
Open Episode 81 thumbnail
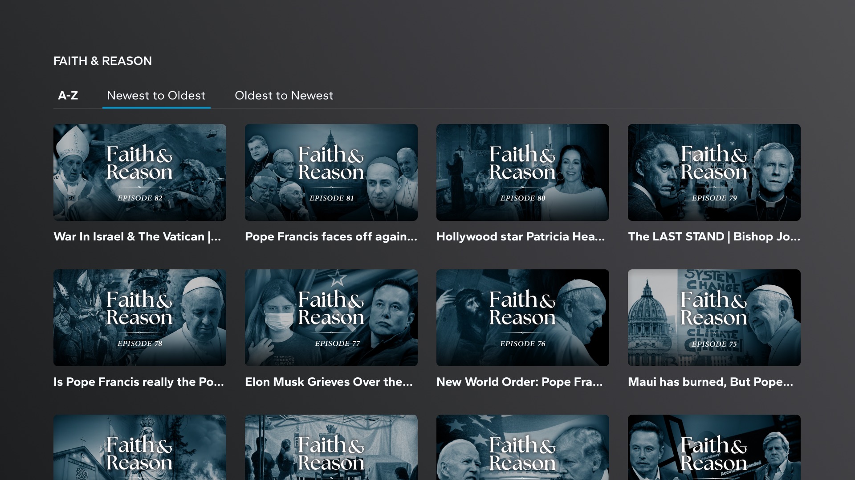coord(331,172)
